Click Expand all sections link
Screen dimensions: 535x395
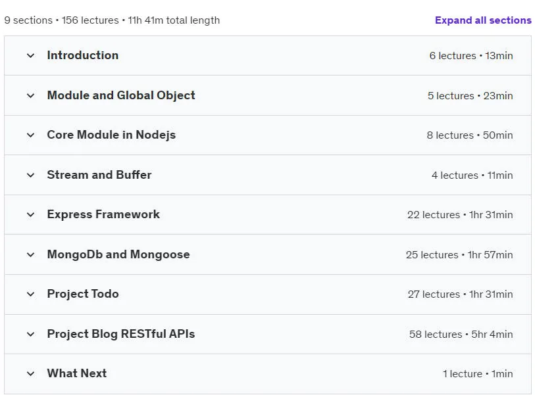pos(483,20)
